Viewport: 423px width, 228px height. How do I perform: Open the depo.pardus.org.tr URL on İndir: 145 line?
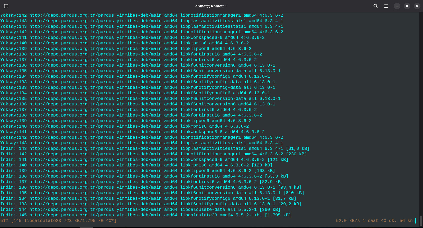71,215
